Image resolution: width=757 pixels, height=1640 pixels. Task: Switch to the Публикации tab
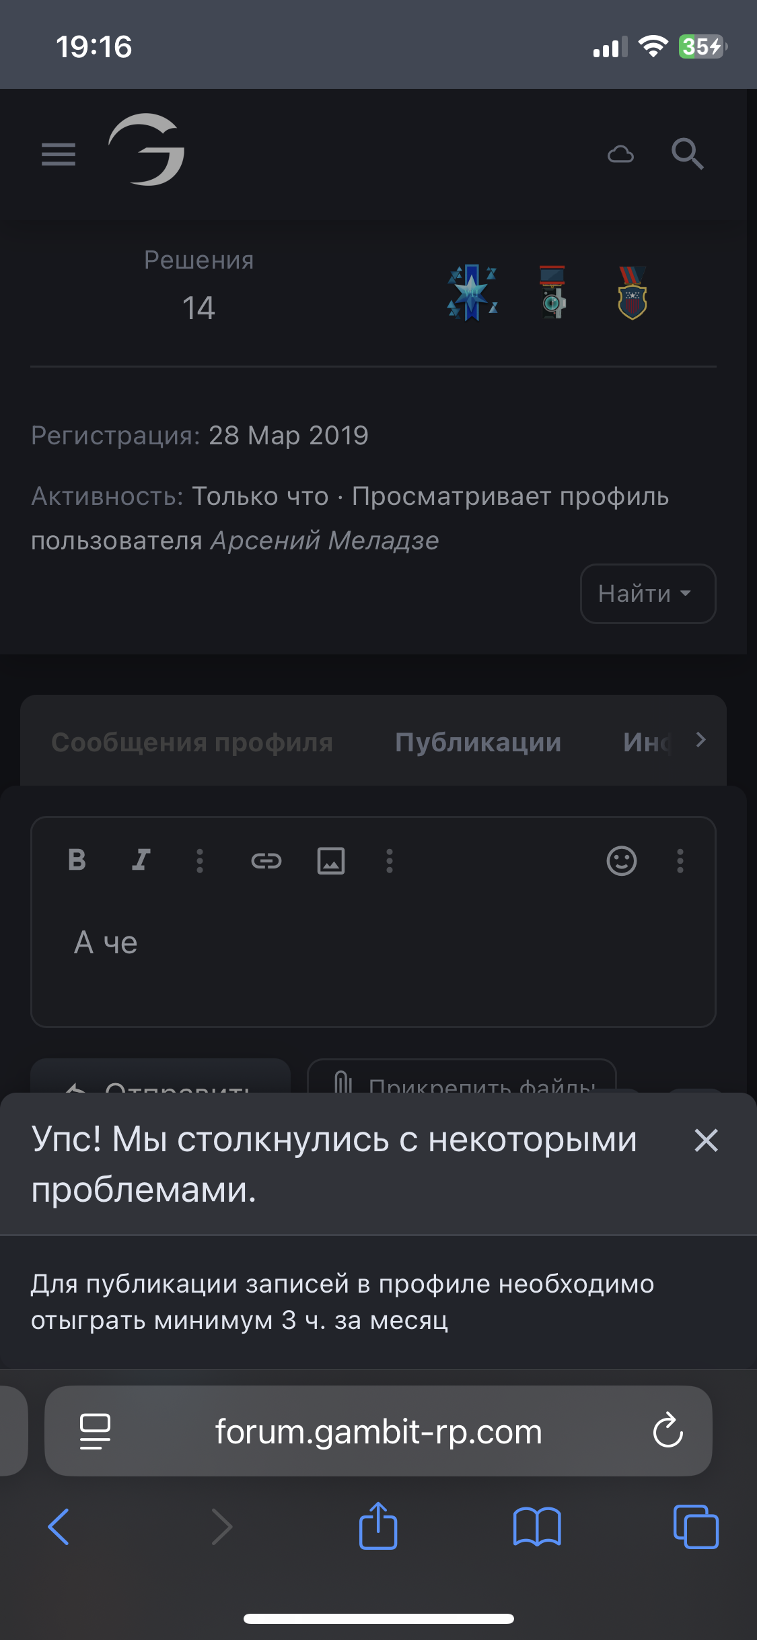pos(478,743)
